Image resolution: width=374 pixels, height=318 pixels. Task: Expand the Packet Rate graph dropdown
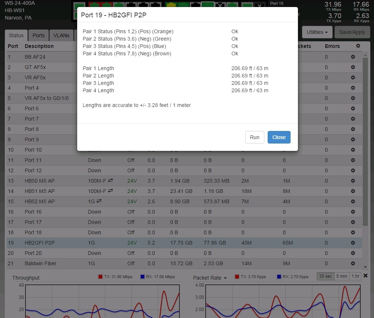(210, 278)
